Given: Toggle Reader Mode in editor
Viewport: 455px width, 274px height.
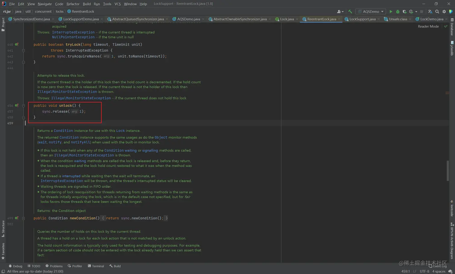Looking at the screenshot, I should click(x=428, y=26).
